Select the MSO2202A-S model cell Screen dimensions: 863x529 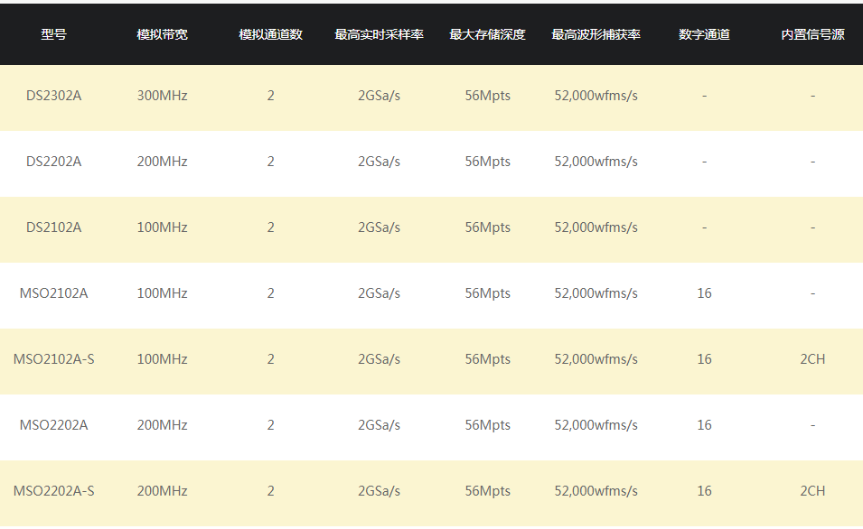53,492
